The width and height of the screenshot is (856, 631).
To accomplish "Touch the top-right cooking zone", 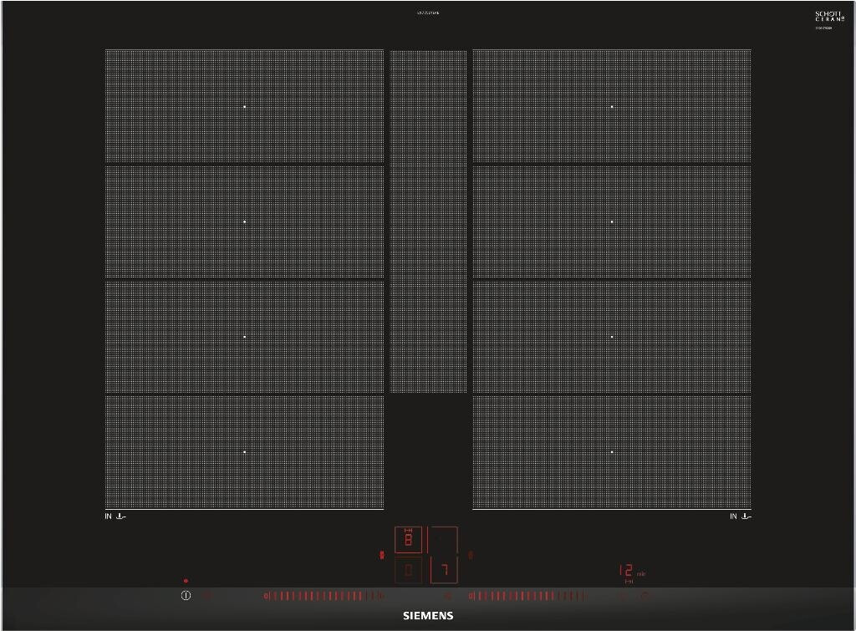I will 612,106.
